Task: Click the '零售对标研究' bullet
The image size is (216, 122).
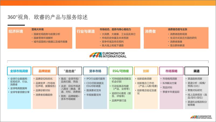Action: pyautogui.click(x=195, y=90)
